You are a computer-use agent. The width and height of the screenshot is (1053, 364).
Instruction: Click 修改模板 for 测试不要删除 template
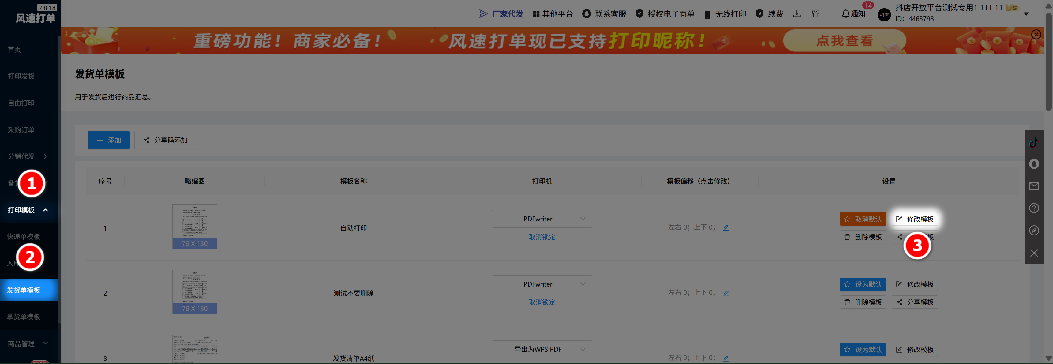(914, 284)
